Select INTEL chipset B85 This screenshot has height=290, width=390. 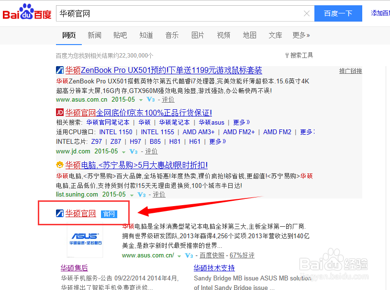(155, 141)
